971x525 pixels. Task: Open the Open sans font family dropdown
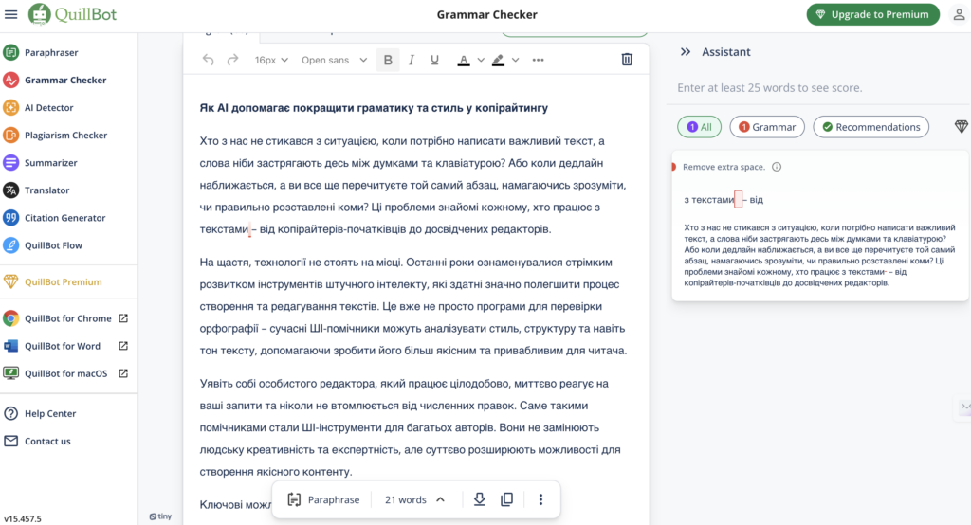pyautogui.click(x=334, y=60)
